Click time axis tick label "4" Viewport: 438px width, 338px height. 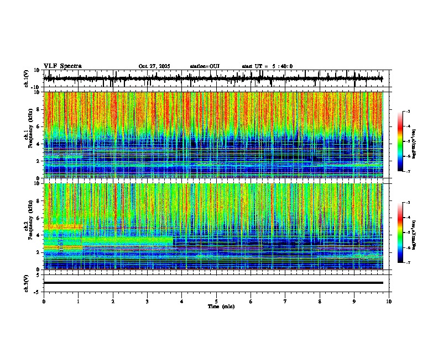point(181,302)
